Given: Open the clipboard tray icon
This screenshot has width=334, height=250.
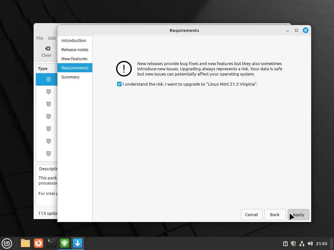Looking at the screenshot, I should coord(285,243).
